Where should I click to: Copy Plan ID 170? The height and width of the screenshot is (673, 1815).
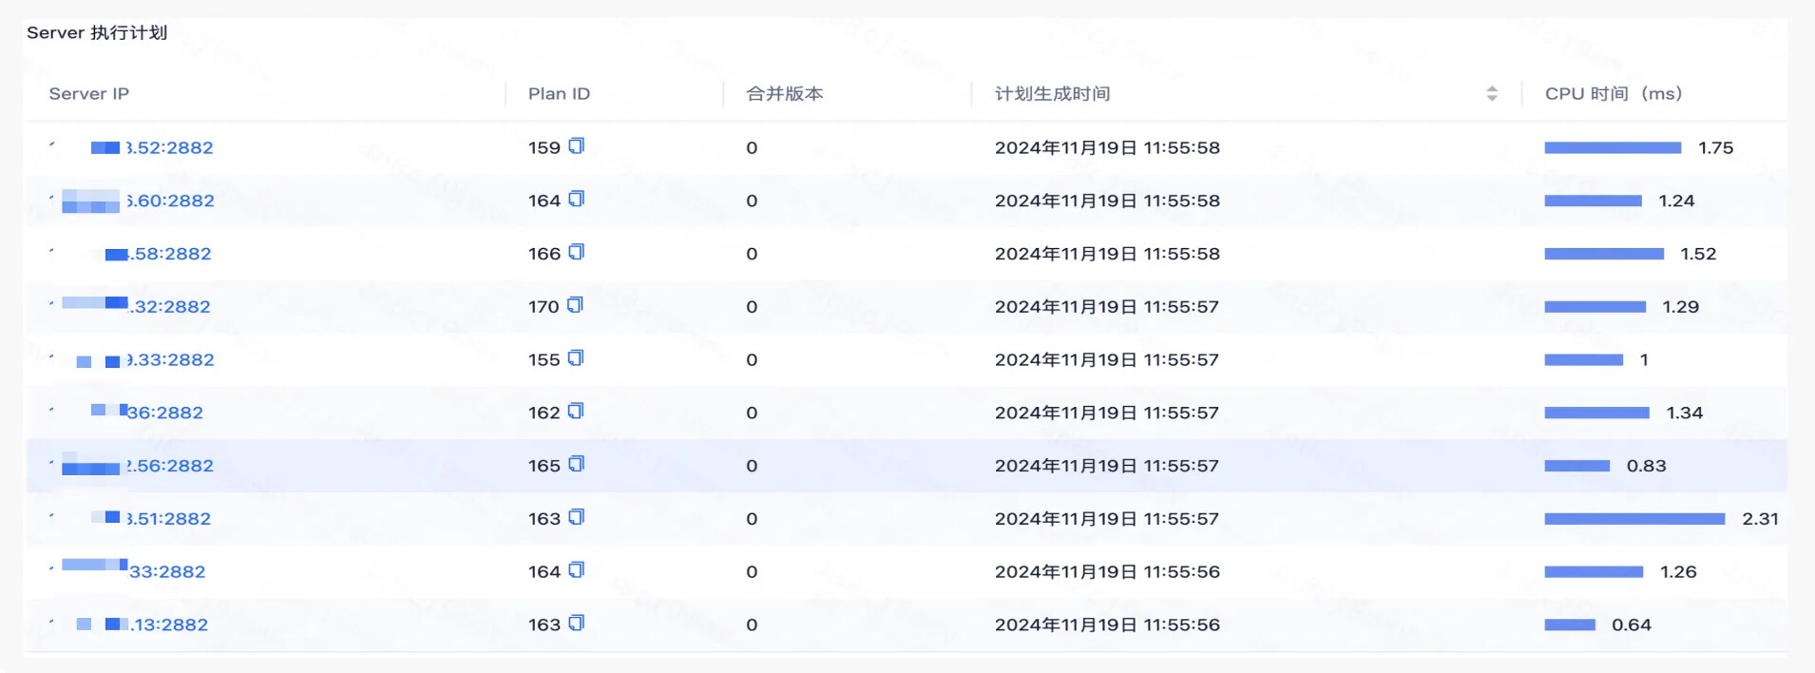[575, 306]
